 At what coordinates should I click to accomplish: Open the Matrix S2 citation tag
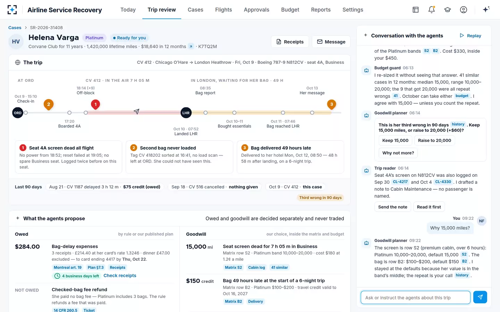(x=233, y=267)
